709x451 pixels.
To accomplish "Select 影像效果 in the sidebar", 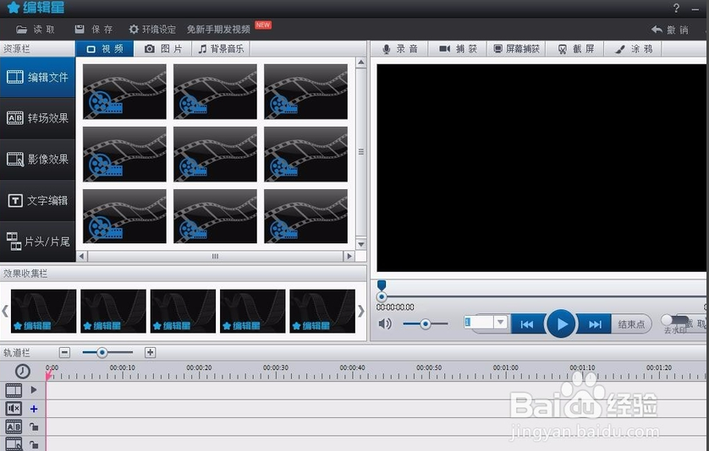I will 37,160.
